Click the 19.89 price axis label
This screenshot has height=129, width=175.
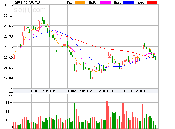[8, 78]
